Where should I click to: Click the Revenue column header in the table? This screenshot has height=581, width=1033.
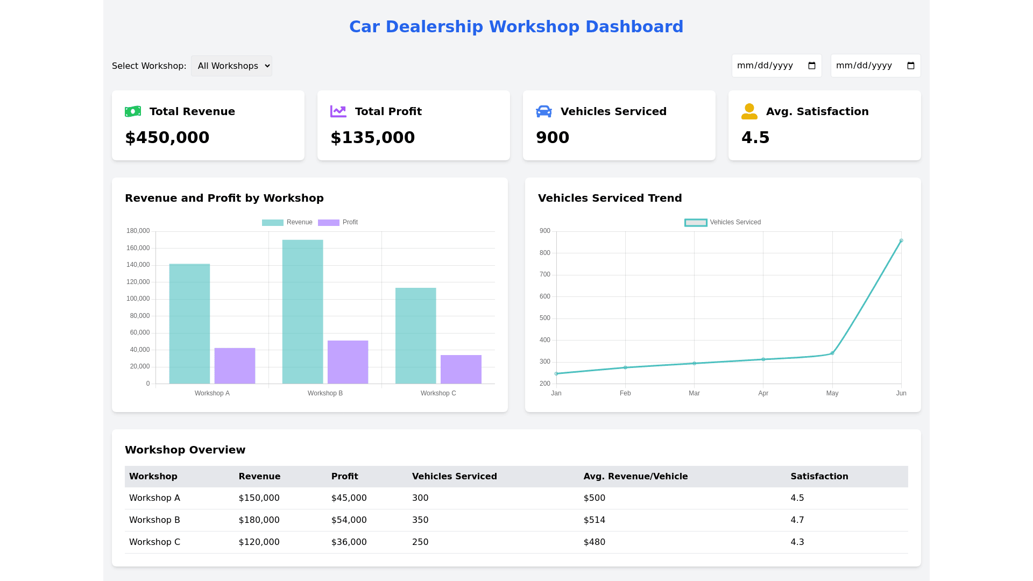click(259, 477)
